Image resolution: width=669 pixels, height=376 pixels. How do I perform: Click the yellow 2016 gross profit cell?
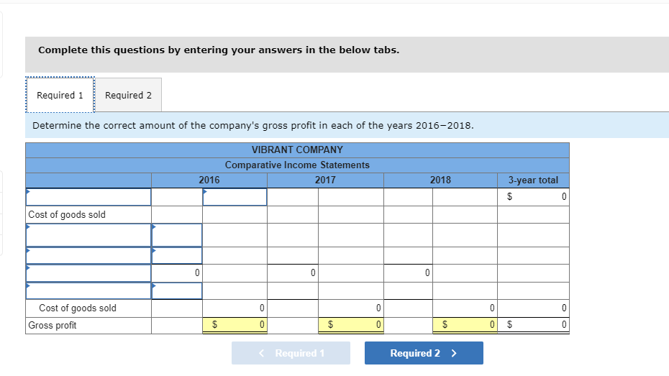tap(235, 325)
